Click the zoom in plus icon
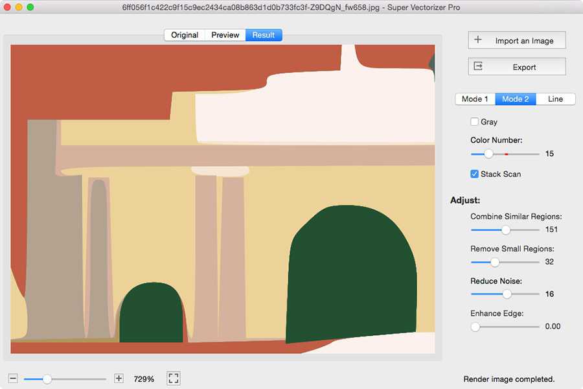 119,379
